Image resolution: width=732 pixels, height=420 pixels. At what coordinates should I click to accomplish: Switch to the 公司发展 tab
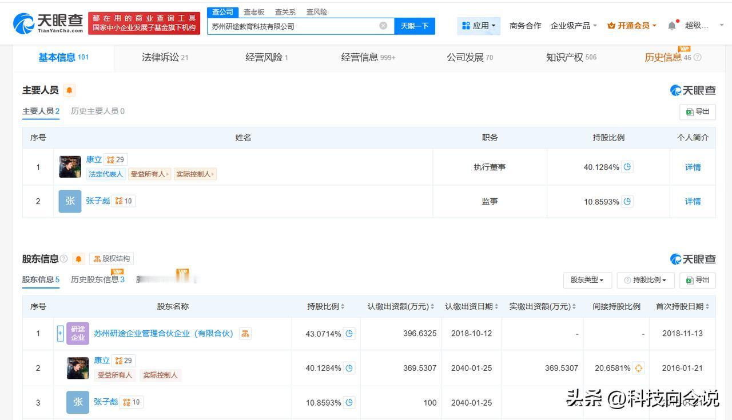pos(470,57)
